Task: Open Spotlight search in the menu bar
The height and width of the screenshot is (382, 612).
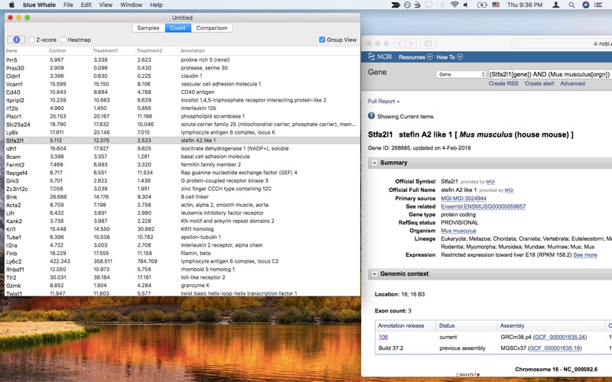Action: point(571,5)
